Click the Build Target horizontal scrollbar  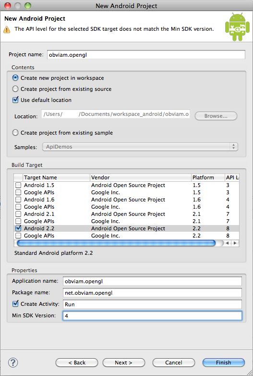tap(116, 243)
